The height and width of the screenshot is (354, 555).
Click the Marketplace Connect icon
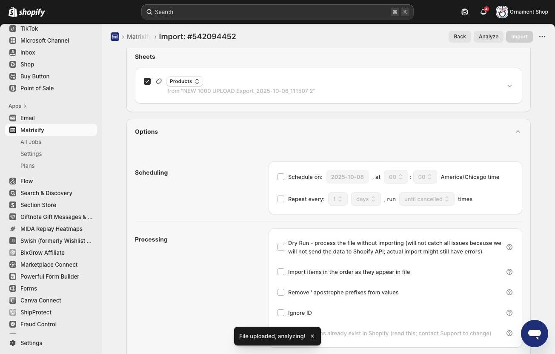coord(13,265)
